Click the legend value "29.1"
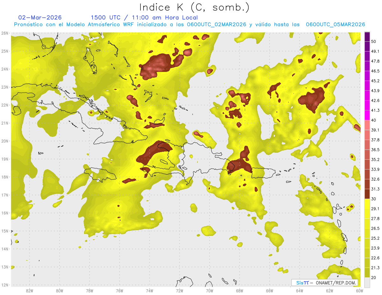The image size is (382, 295). [x=375, y=208]
